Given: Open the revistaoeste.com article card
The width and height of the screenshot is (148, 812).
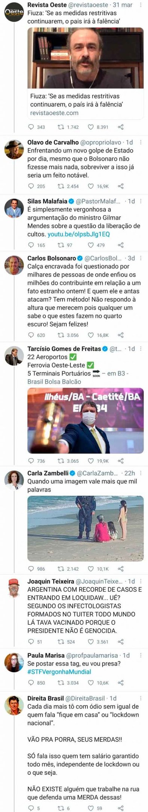Looking at the screenshot, I should [86, 73].
